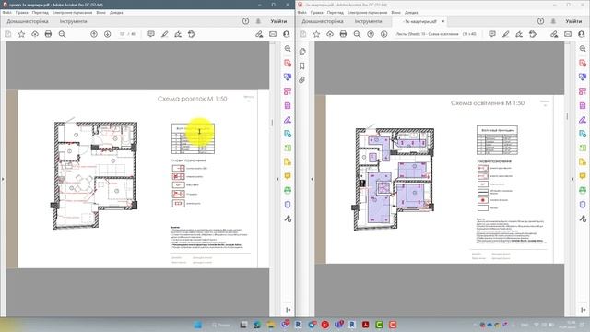Add comment note in Схема розеток window

pyautogui.click(x=151, y=34)
